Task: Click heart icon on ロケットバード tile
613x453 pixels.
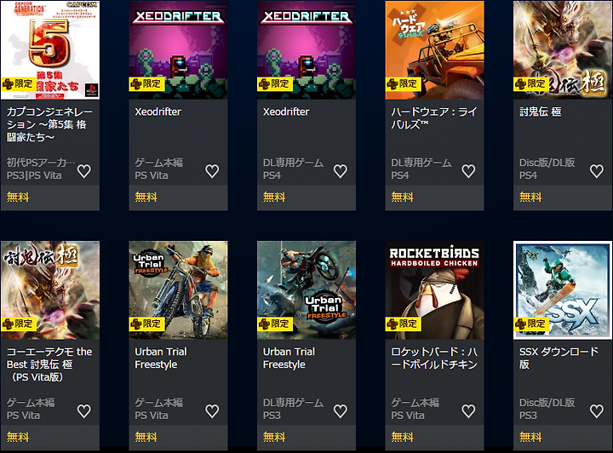Action: [469, 411]
